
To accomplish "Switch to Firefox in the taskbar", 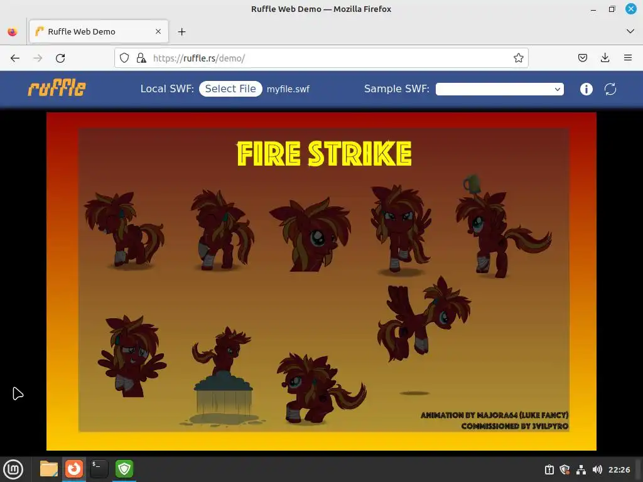I will pyautogui.click(x=74, y=469).
